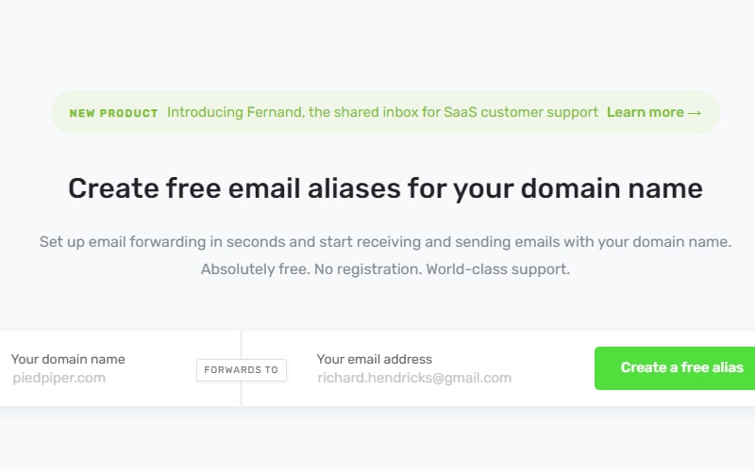The height and width of the screenshot is (471, 755).
Task: Click the Your email address label
Action: 375,359
